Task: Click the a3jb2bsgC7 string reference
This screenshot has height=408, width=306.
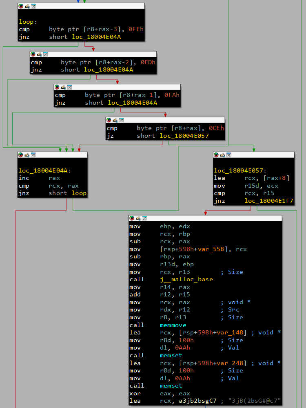Action: [x=197, y=401]
